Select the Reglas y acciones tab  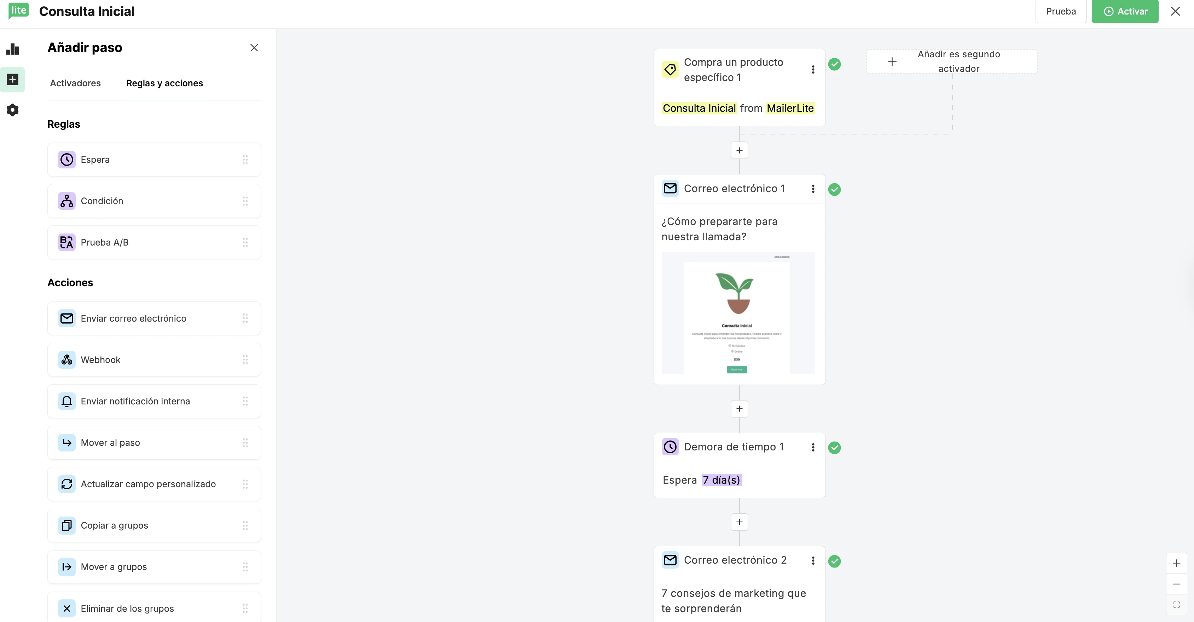[164, 83]
